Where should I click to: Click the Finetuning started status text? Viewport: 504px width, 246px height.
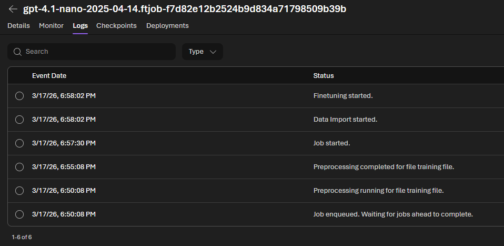tap(342, 96)
